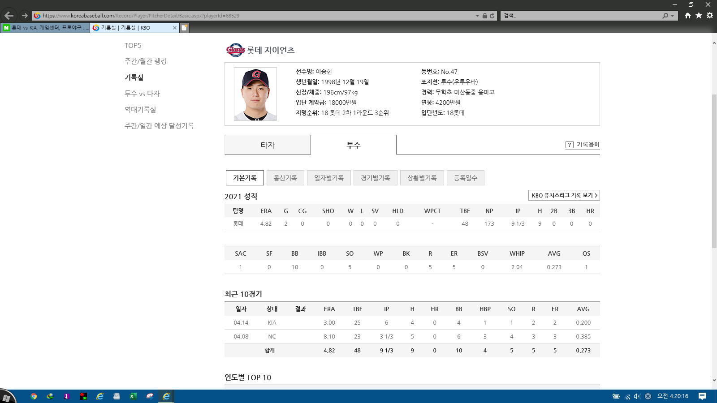Open Excel from the taskbar
Viewport: 717px width, 403px height.
point(133,396)
